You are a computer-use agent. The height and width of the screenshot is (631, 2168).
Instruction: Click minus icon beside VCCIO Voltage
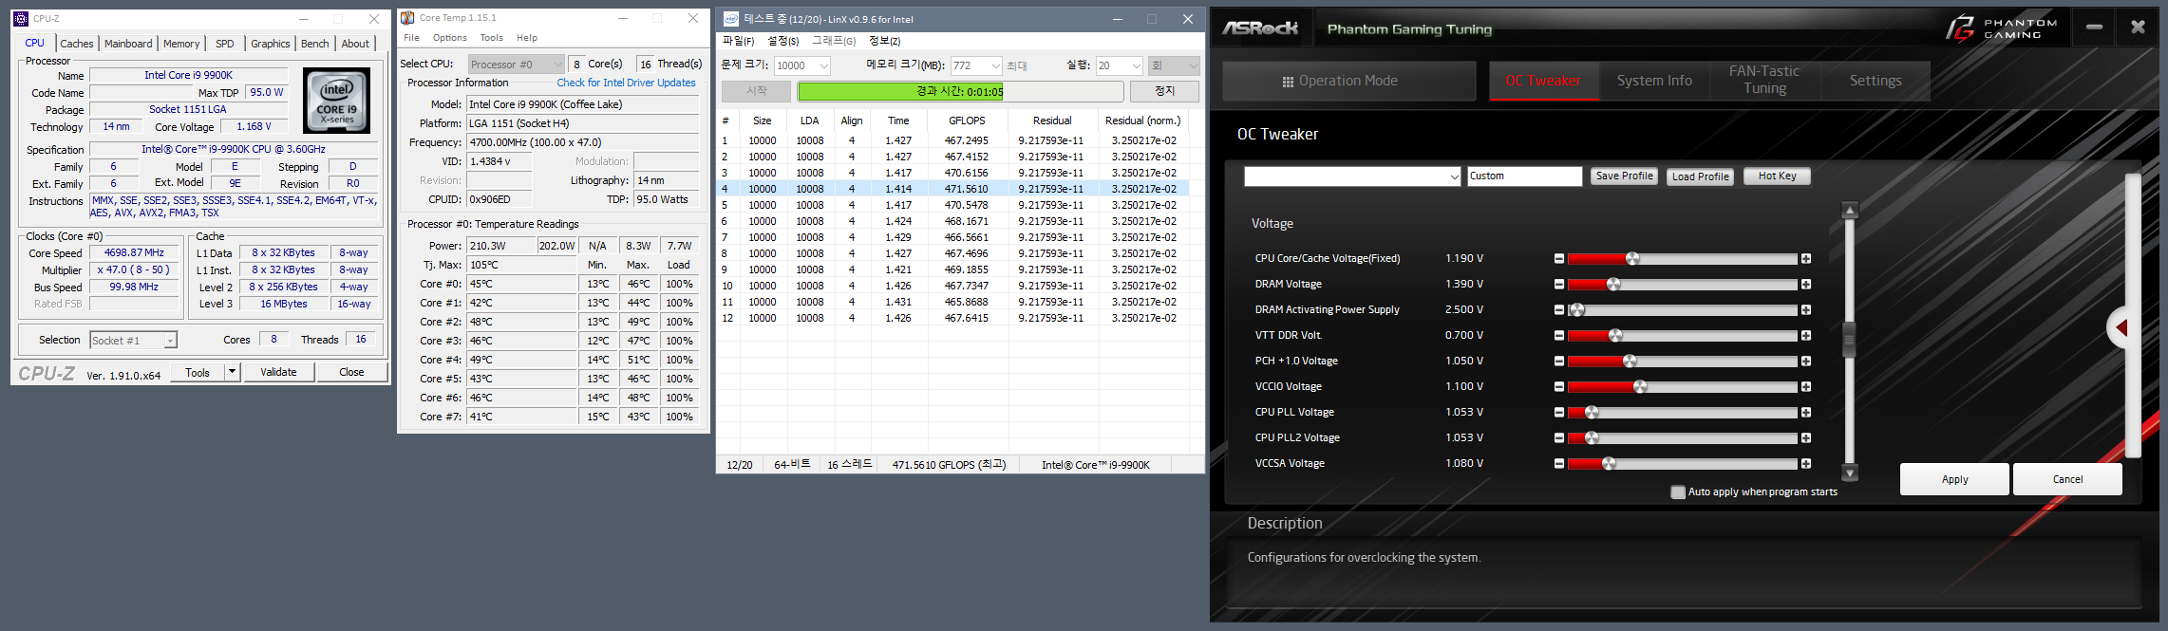1558,386
